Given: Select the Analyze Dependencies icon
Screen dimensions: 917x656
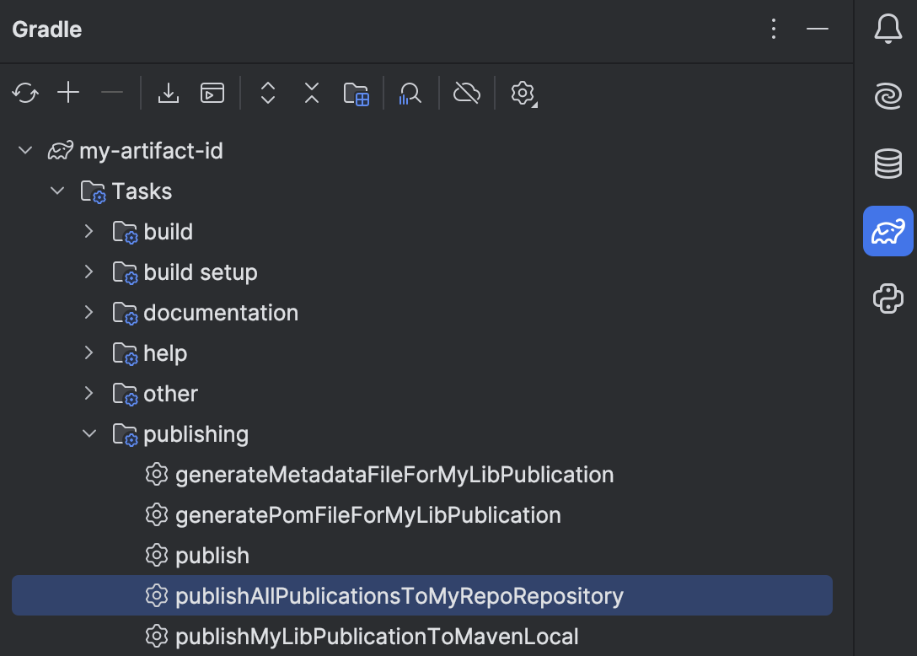Looking at the screenshot, I should coord(410,93).
